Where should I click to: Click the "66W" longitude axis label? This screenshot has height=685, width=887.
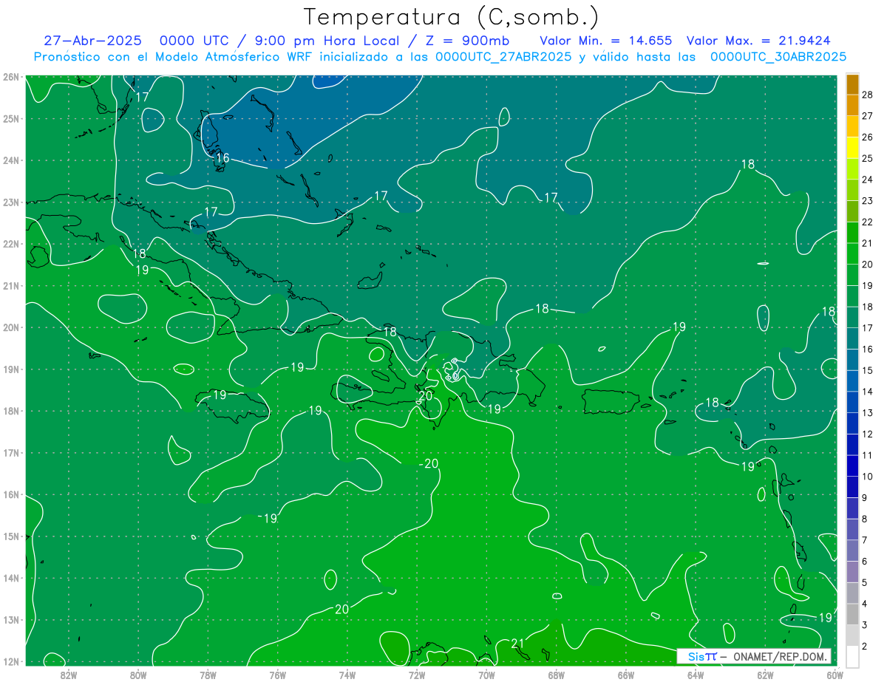tap(626, 675)
